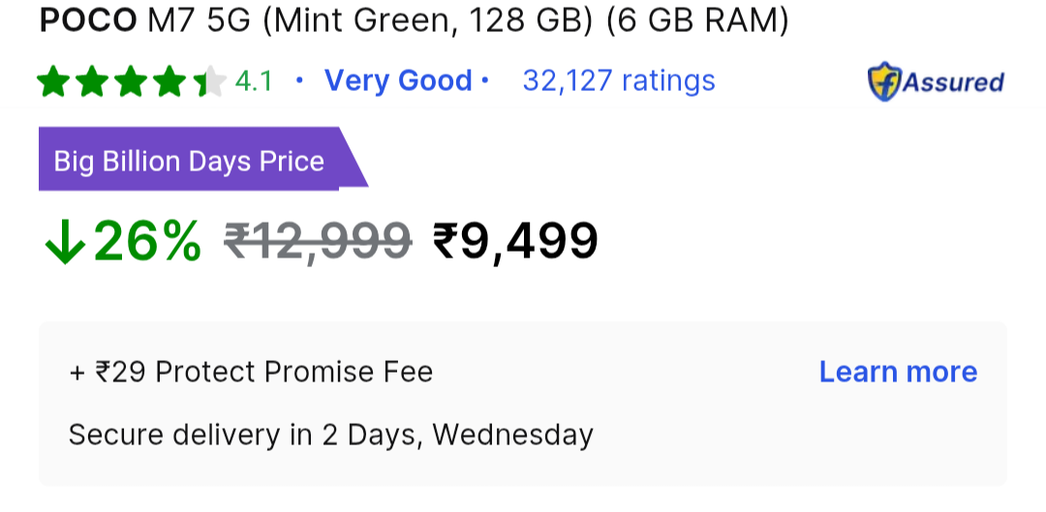The width and height of the screenshot is (1046, 512).
Task: Click the Learn more link
Action: (x=898, y=372)
